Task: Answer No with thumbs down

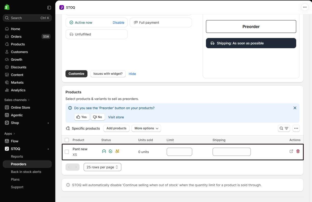Action: point(98,117)
